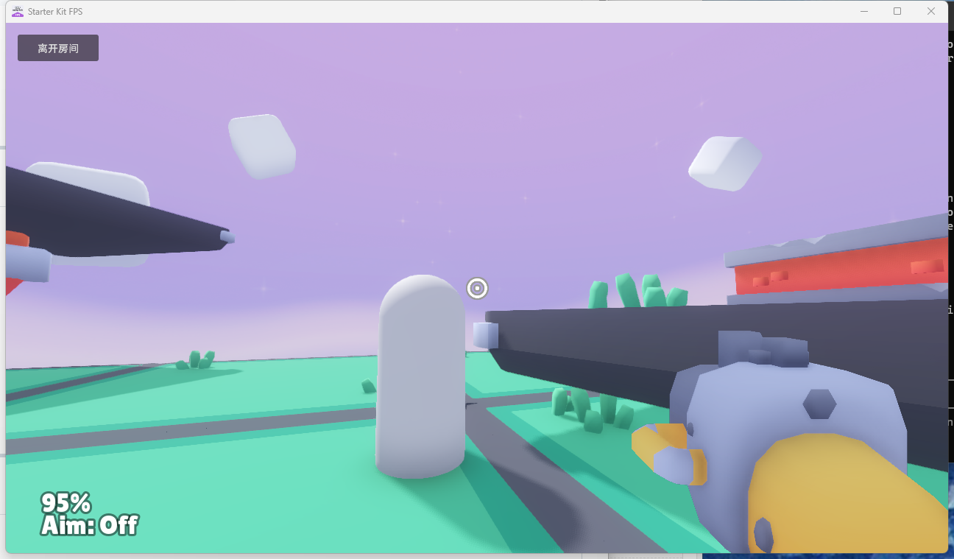
Task: Click the maximize window control
Action: pos(897,11)
